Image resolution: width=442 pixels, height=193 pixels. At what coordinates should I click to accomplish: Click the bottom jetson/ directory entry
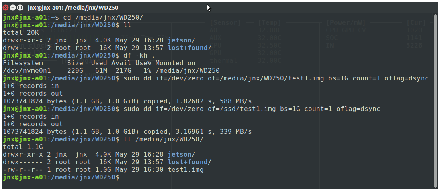(x=181, y=155)
